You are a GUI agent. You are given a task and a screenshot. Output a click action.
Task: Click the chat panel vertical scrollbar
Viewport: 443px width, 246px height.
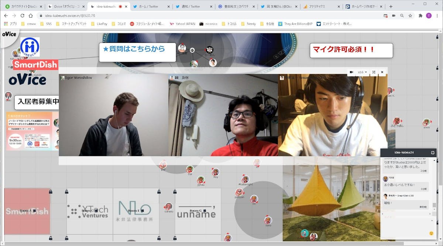coord(434,185)
